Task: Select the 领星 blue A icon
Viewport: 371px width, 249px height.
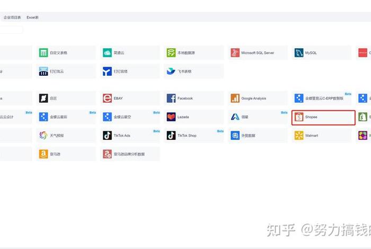Action: (x=235, y=117)
